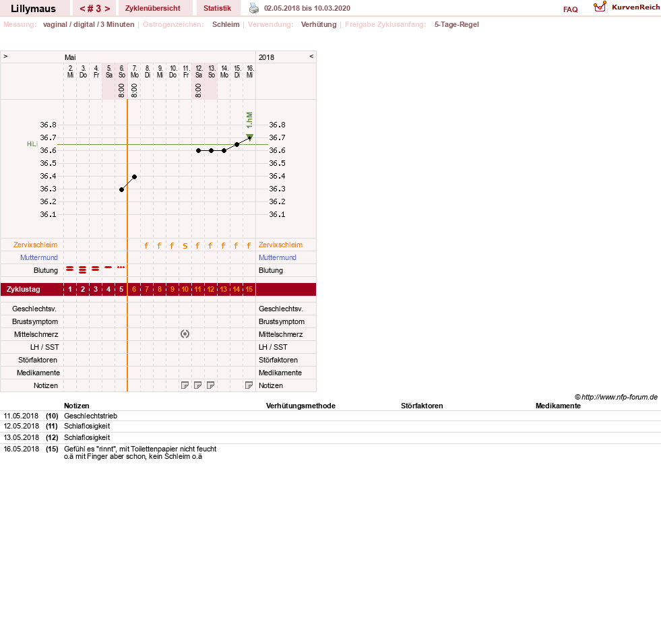Click the left Zervixschleim label
Image resolution: width=661 pixels, height=630 pixels.
click(35, 245)
